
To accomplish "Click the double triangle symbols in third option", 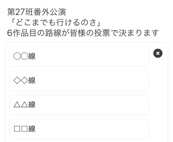I will 21,105.
